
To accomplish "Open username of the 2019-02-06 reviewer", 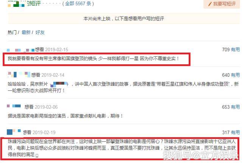I will 14,106.
